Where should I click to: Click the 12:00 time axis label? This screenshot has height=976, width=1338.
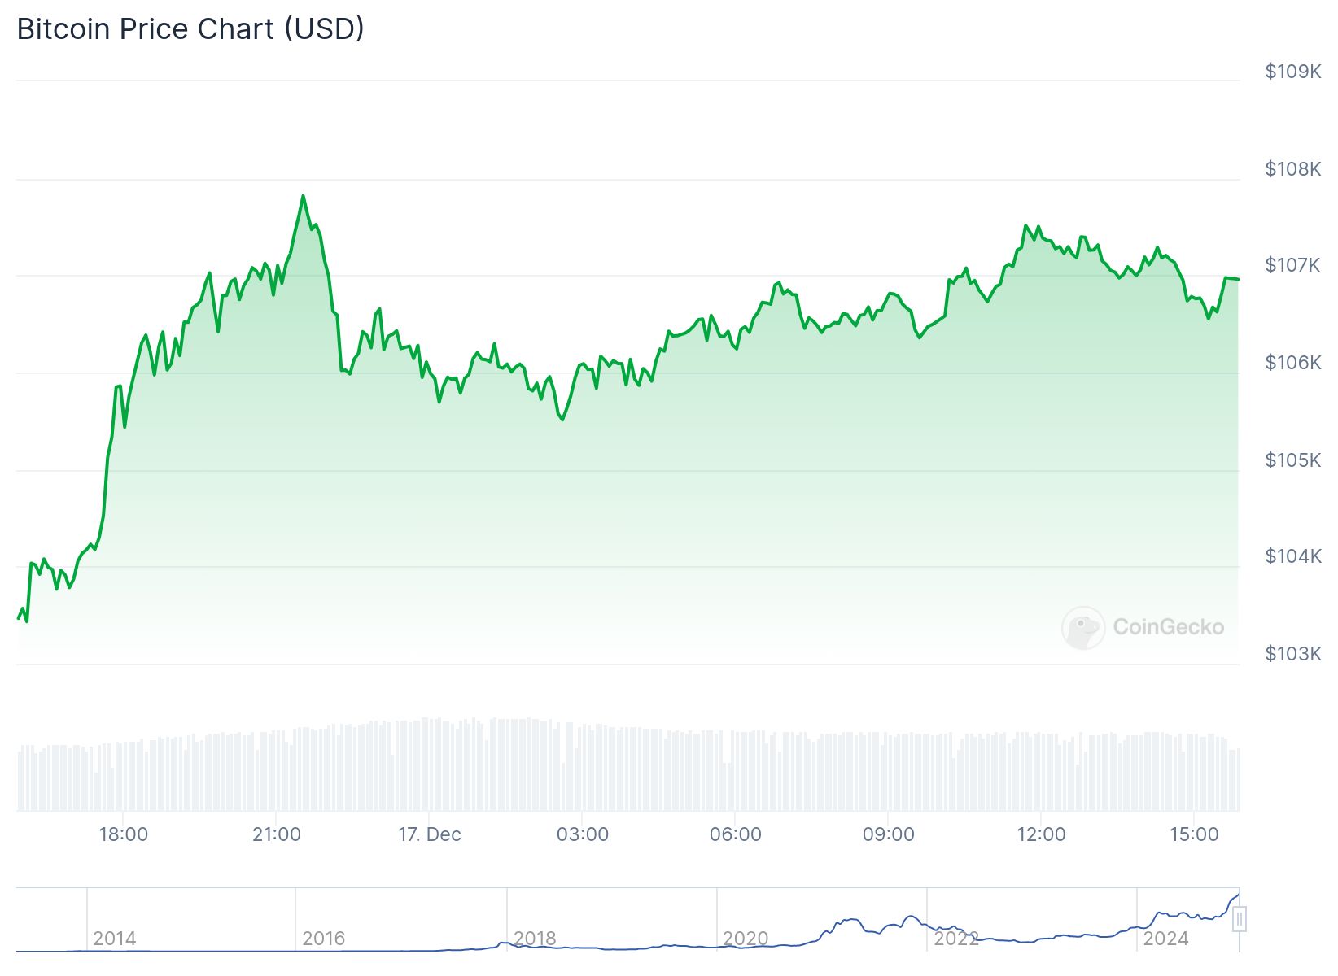tap(1042, 834)
